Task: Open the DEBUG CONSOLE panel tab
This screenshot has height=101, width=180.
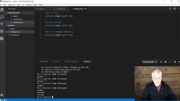Action: point(71,62)
